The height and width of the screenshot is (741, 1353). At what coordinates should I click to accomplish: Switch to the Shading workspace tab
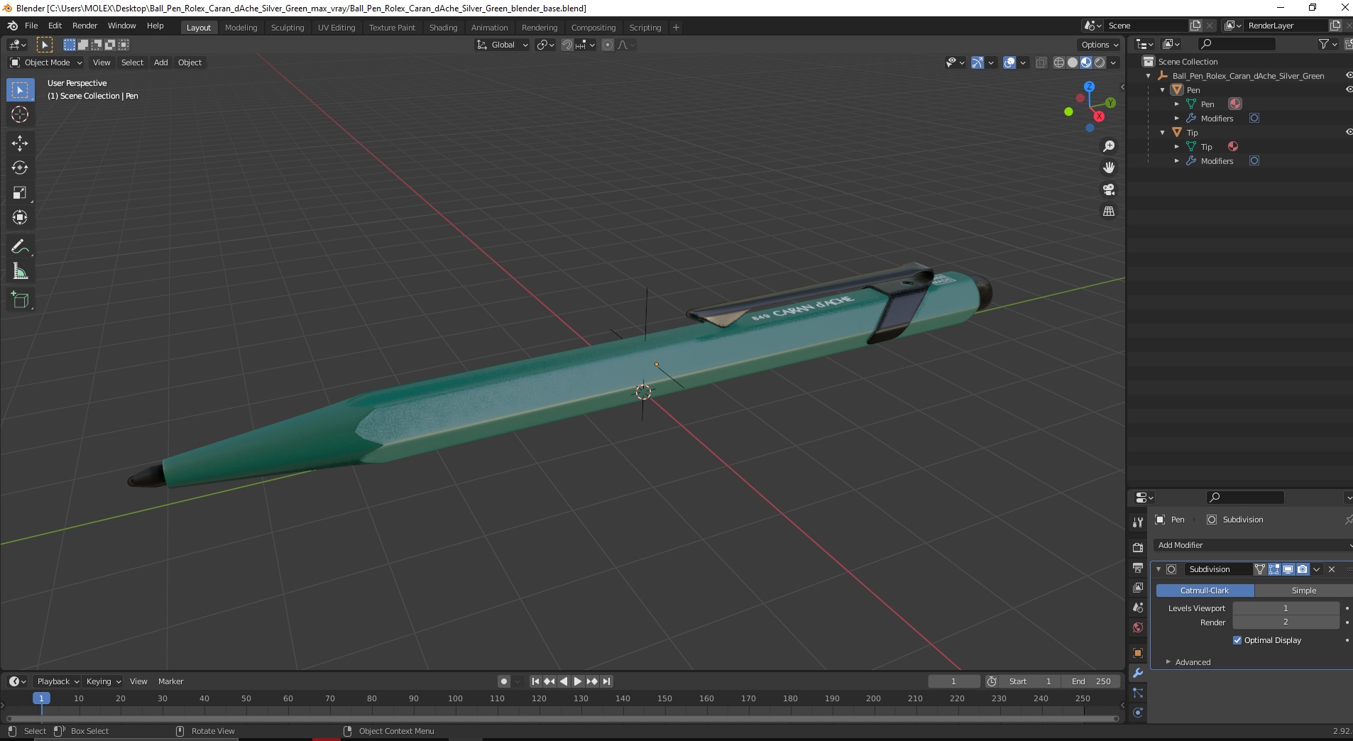tap(443, 28)
